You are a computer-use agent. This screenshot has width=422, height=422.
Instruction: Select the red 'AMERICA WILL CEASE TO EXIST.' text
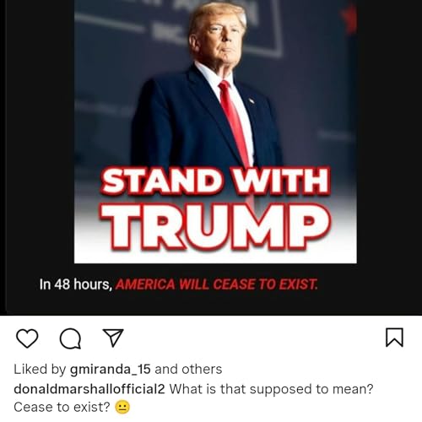click(x=217, y=284)
